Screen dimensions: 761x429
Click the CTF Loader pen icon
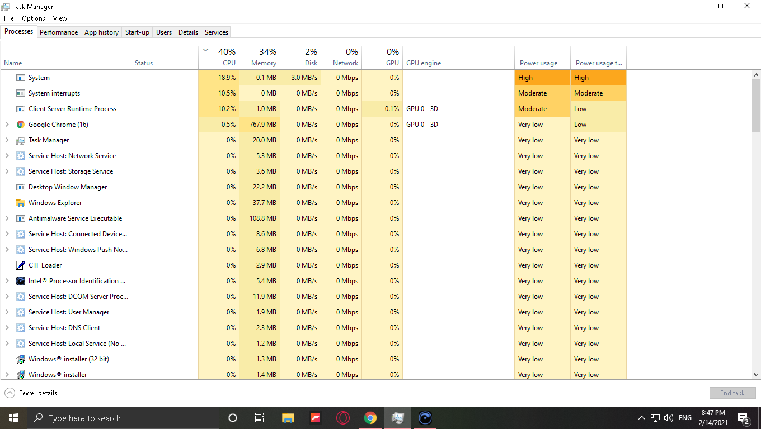[x=21, y=265]
